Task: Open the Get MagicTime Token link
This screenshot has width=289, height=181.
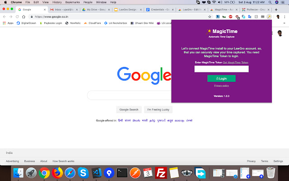Action: (236, 62)
